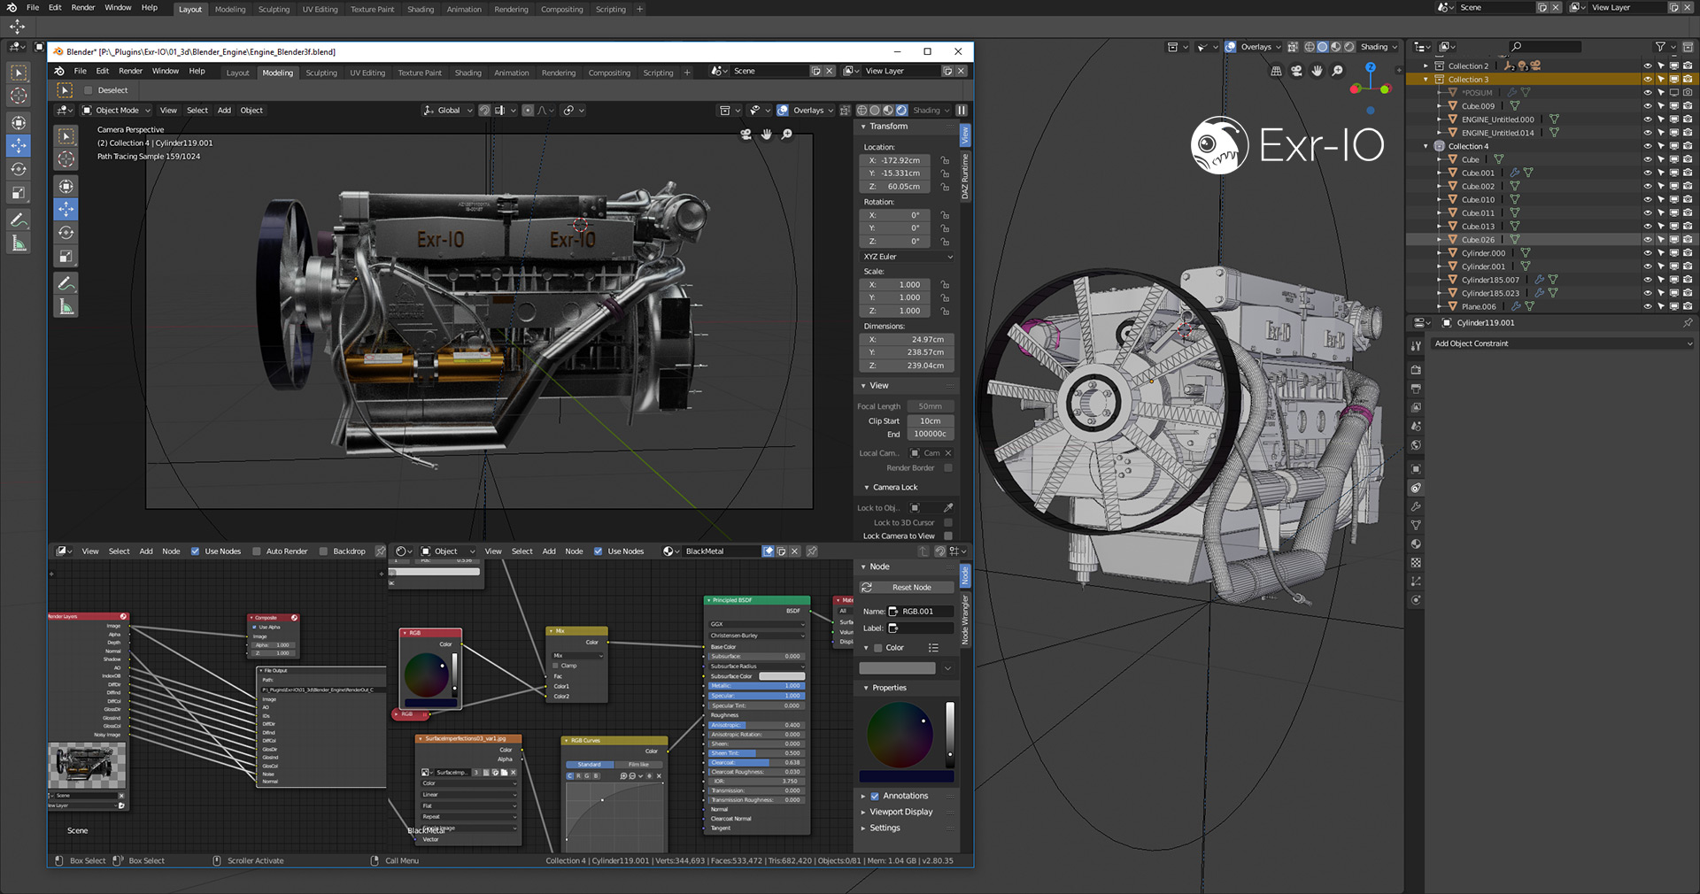This screenshot has height=894, width=1700.
Task: Click the camera view gizmo in front viewport
Action: point(746,134)
